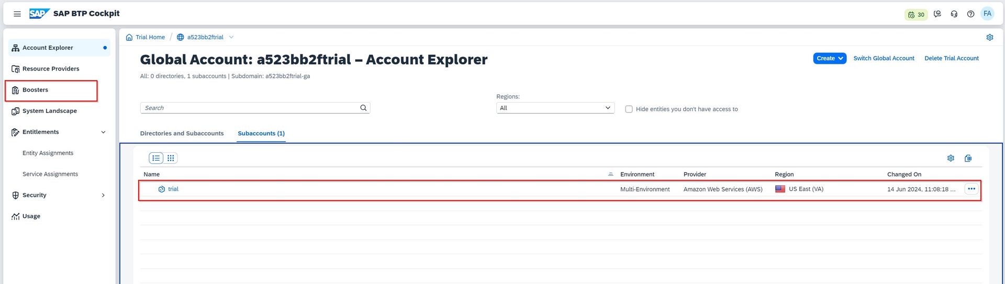This screenshot has width=1005, height=284.
Task: Click the Provider column header
Action: [695, 174]
